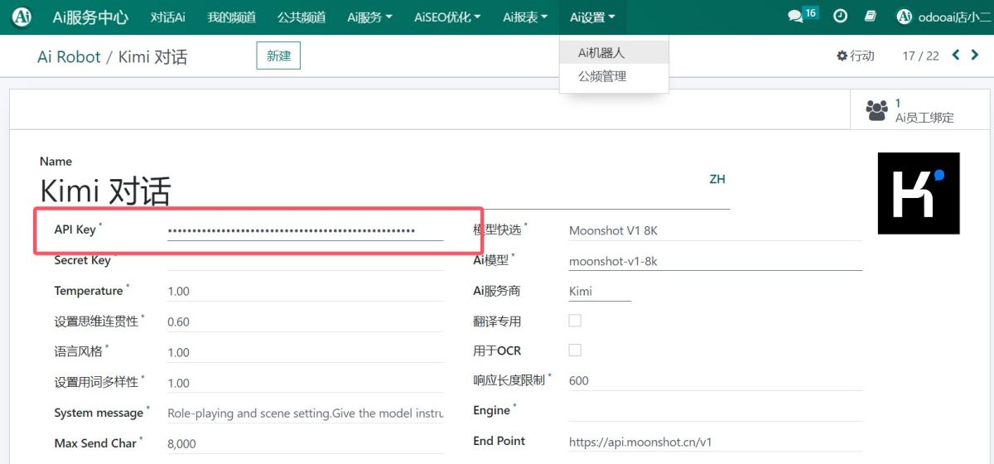
Task: Click the API Key masked field
Action: [305, 230]
